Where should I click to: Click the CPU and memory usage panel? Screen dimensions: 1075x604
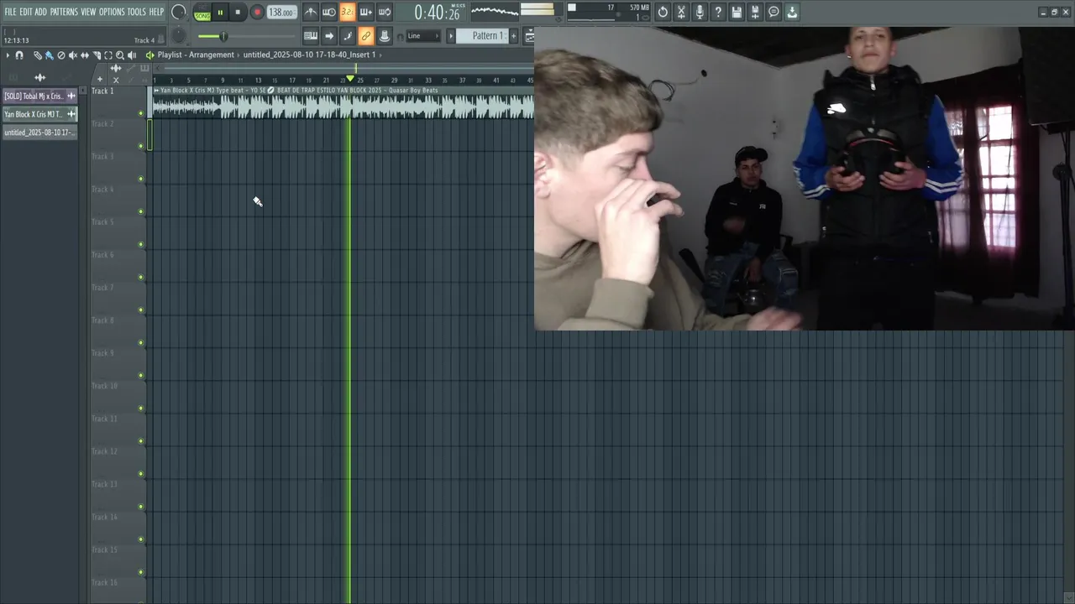[x=608, y=12]
